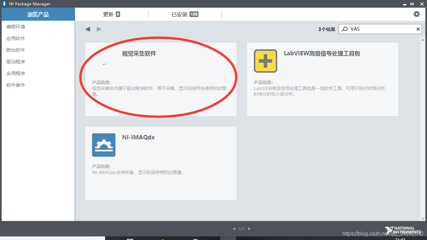The image size is (427, 240).
Task: Open the NI Package Manager settings gear
Action: click(x=416, y=14)
